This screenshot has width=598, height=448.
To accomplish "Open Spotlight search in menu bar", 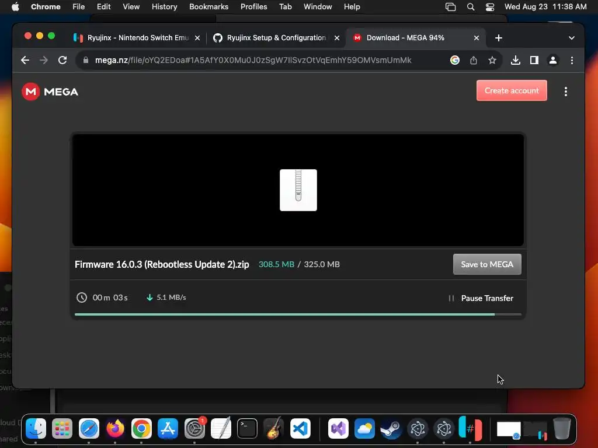I will 471,7.
